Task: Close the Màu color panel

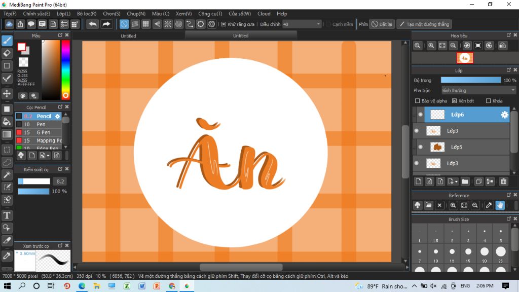Action: tap(67, 35)
